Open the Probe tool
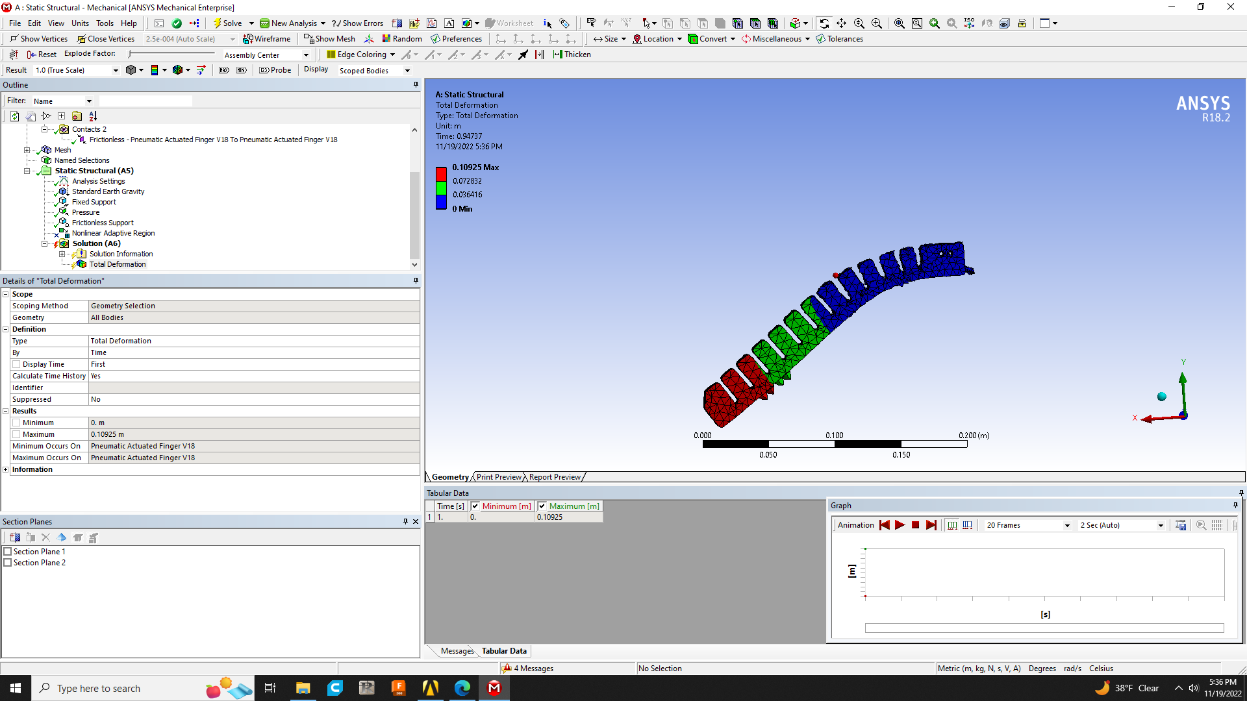1247x701 pixels. click(275, 70)
